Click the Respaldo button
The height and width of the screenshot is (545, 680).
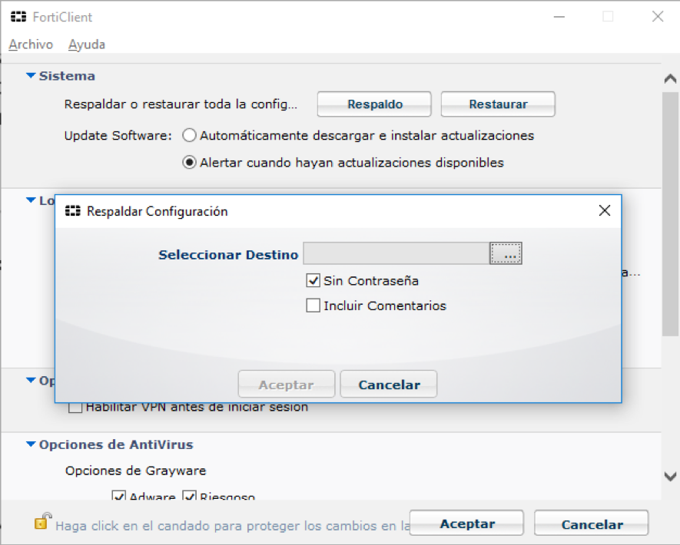[374, 104]
